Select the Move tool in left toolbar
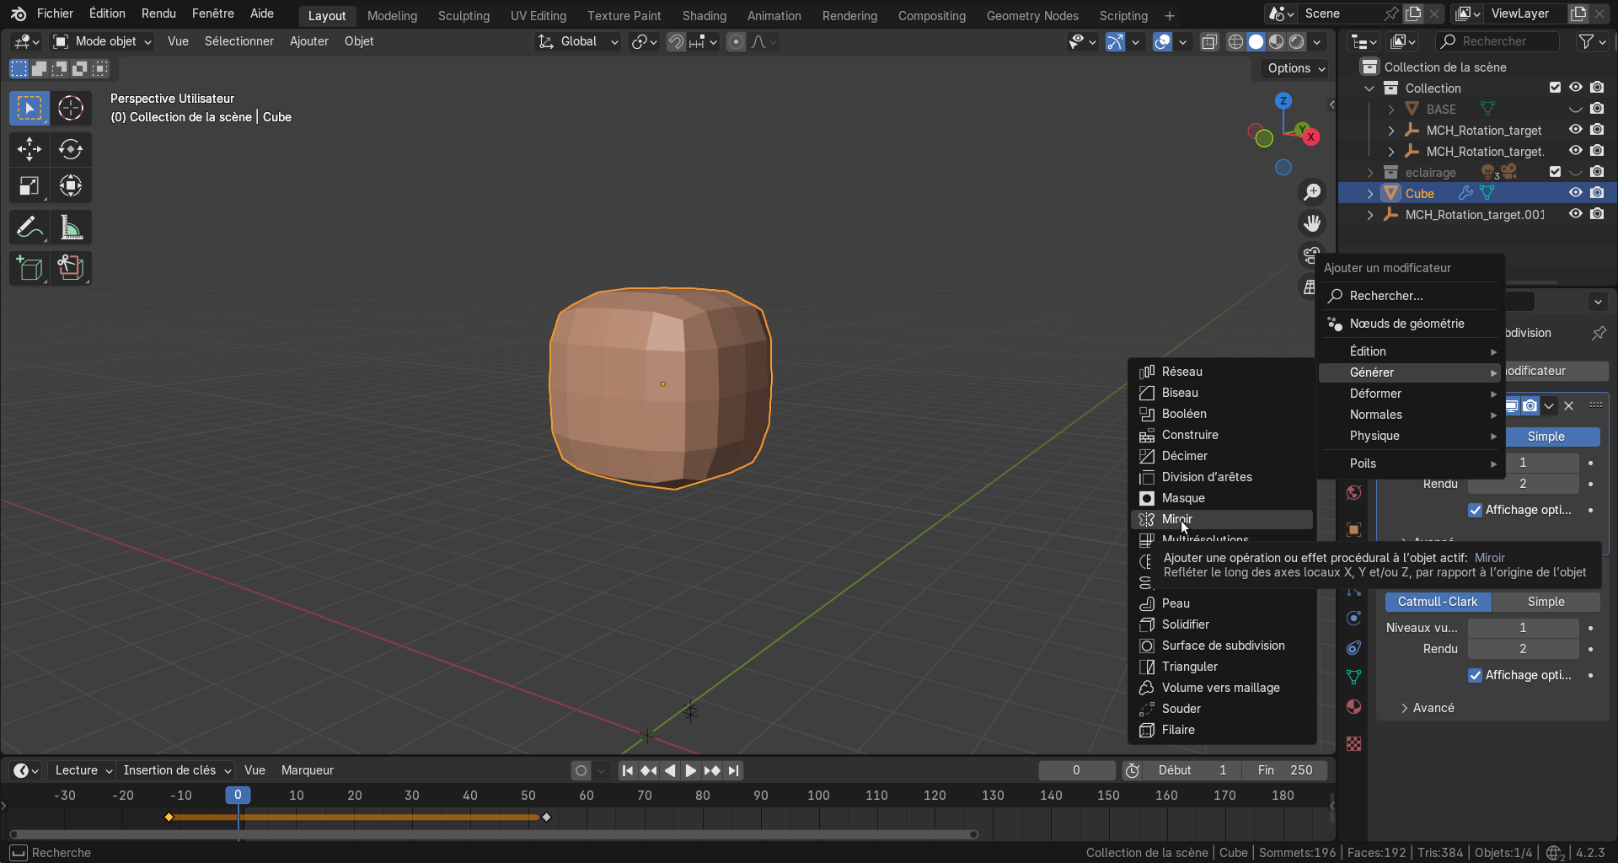 pos(29,149)
